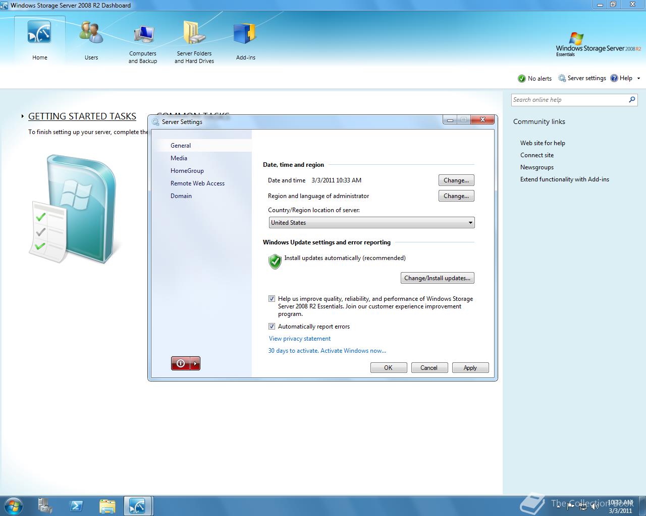The height and width of the screenshot is (516, 646).
Task: Expand the Help dropdown arrow
Action: [638, 79]
